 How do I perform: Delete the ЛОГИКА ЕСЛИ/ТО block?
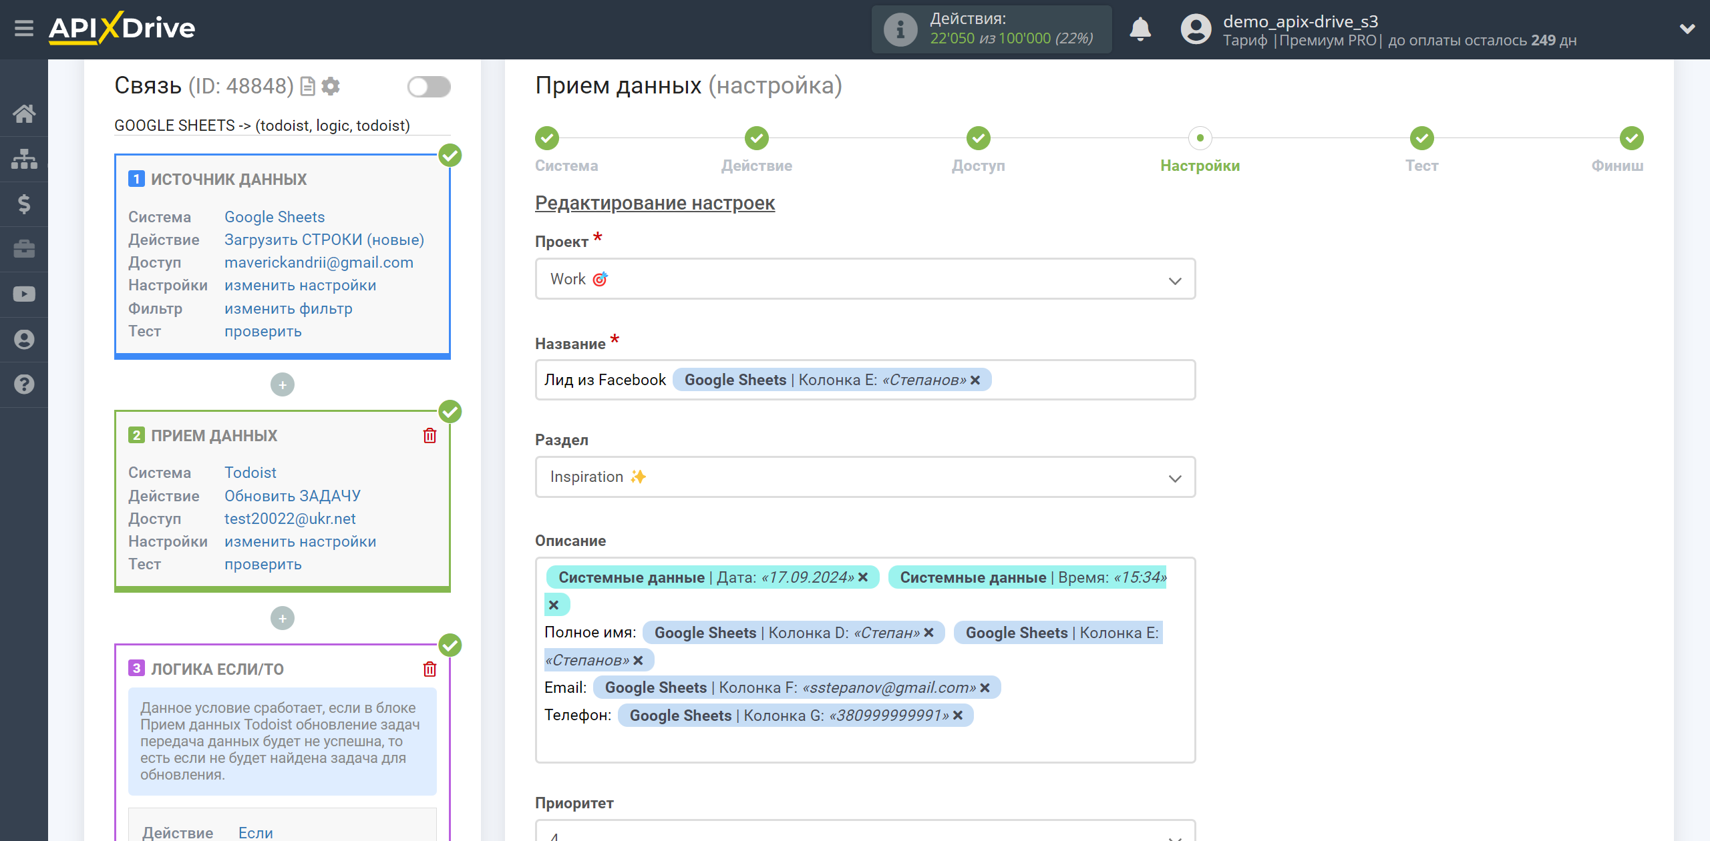point(430,669)
